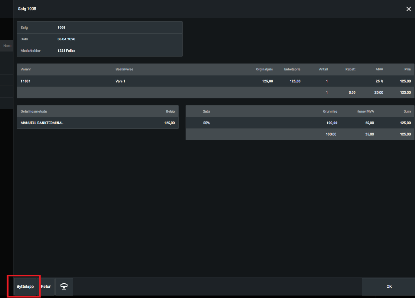Click the Byttelapp button
The height and width of the screenshot is (298, 415).
25,286
